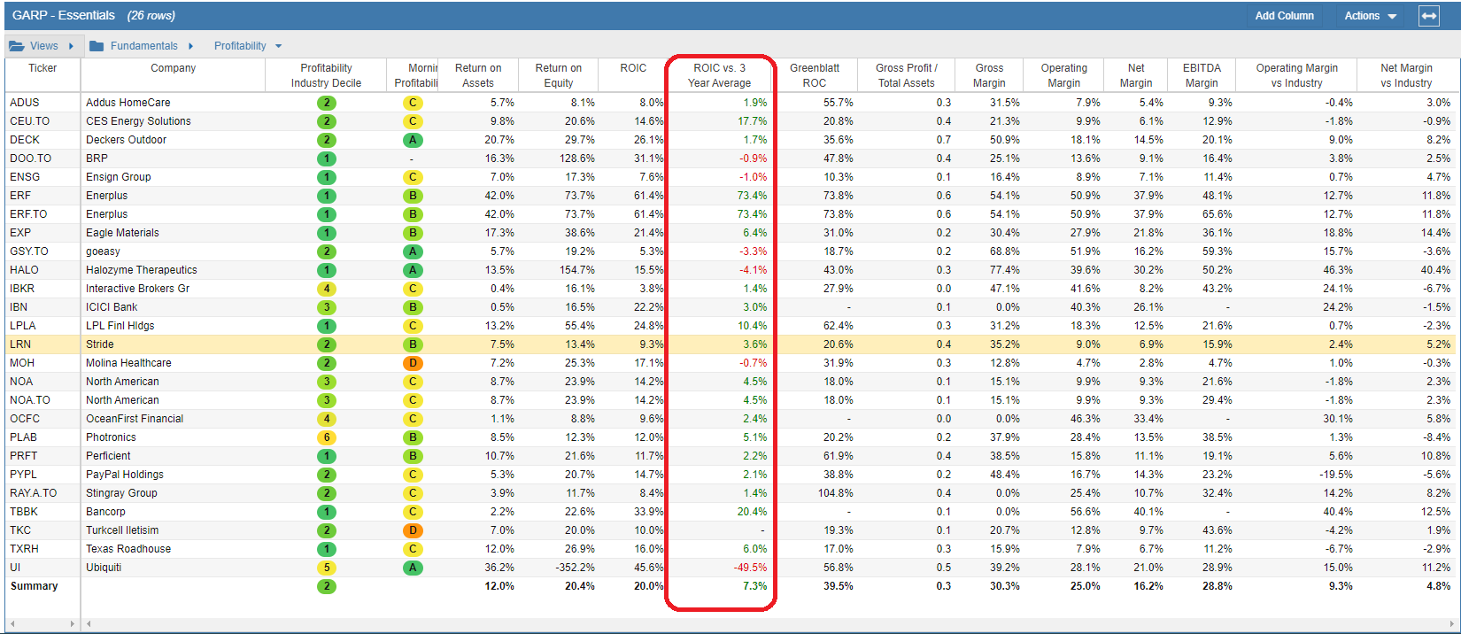Click the Add Column button
This screenshot has width=1461, height=634.
tap(1284, 16)
